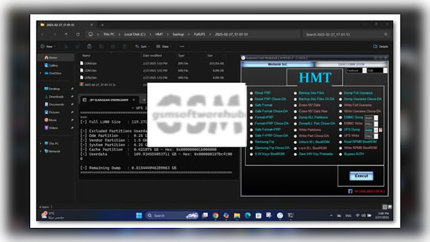The image size is (430, 242).
Task: Select the 2025-02-27_17-01-51.7z archive
Action: click(x=97, y=85)
